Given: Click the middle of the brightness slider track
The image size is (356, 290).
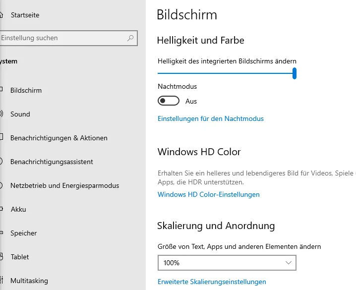Looking at the screenshot, I should [x=226, y=74].
